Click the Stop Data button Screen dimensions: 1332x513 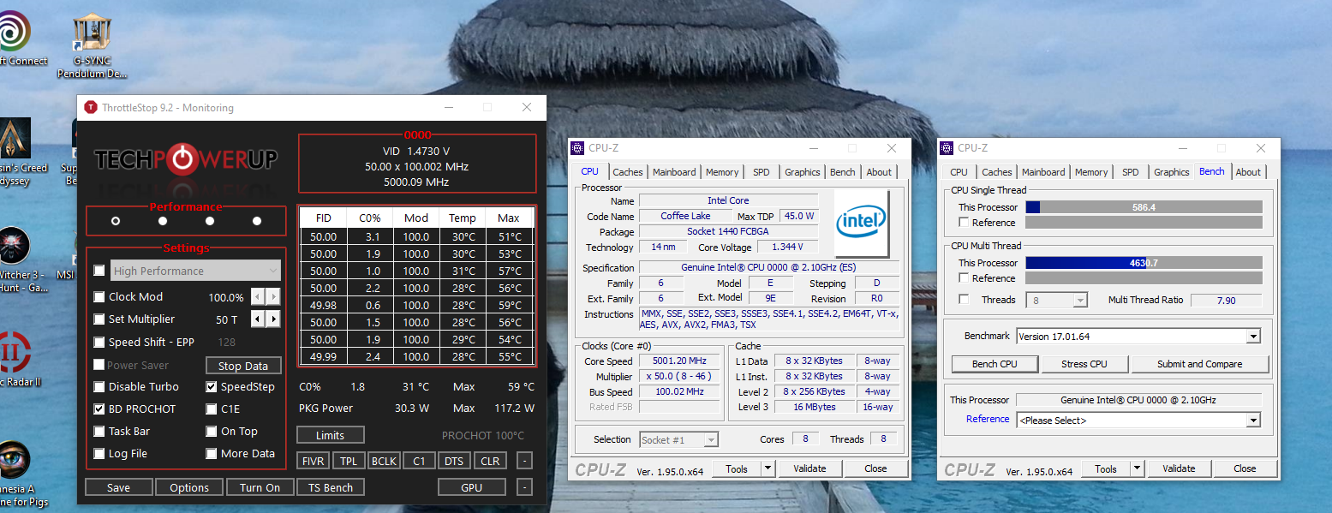[x=243, y=366]
